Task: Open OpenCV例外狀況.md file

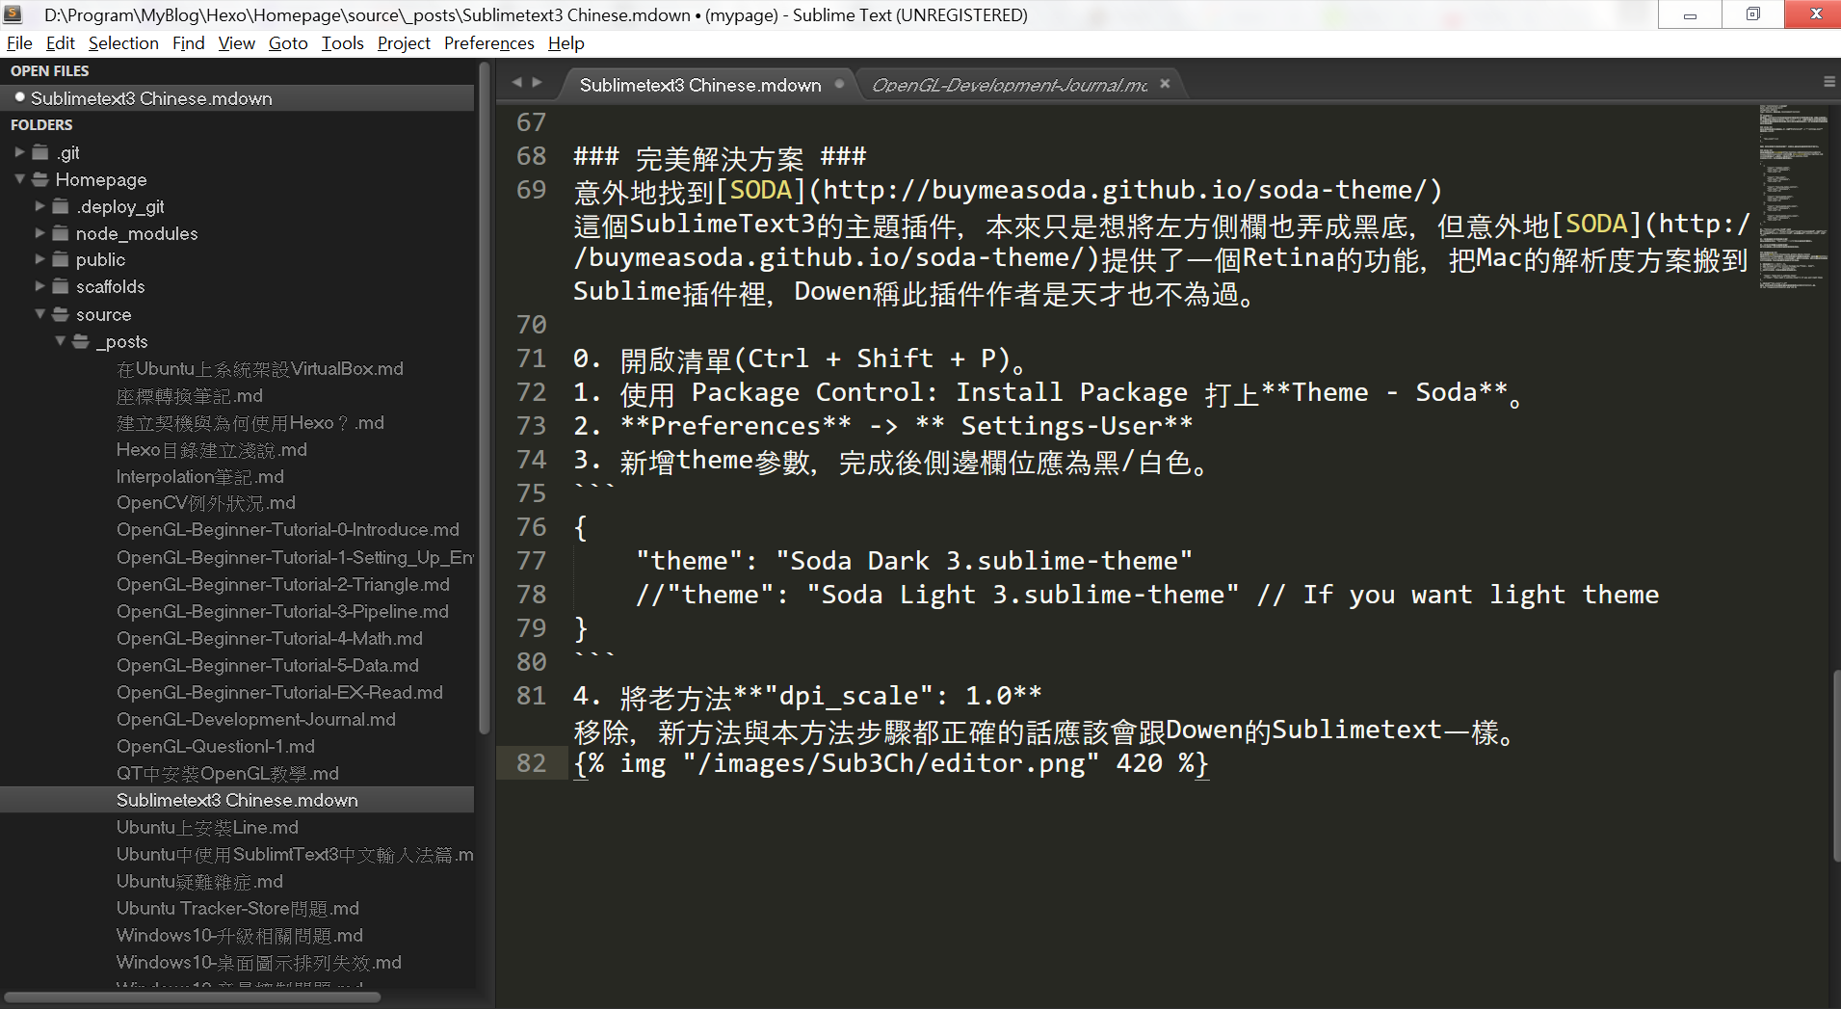Action: [206, 503]
